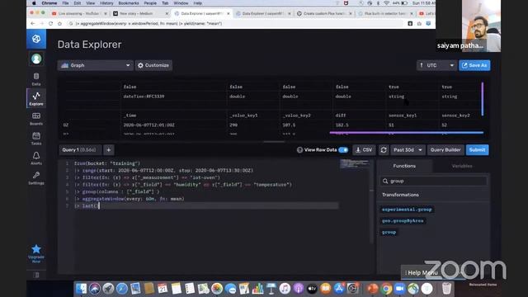Image resolution: width=528 pixels, height=297 pixels.
Task: Click the Upgrade Now star icon
Action: [36, 249]
